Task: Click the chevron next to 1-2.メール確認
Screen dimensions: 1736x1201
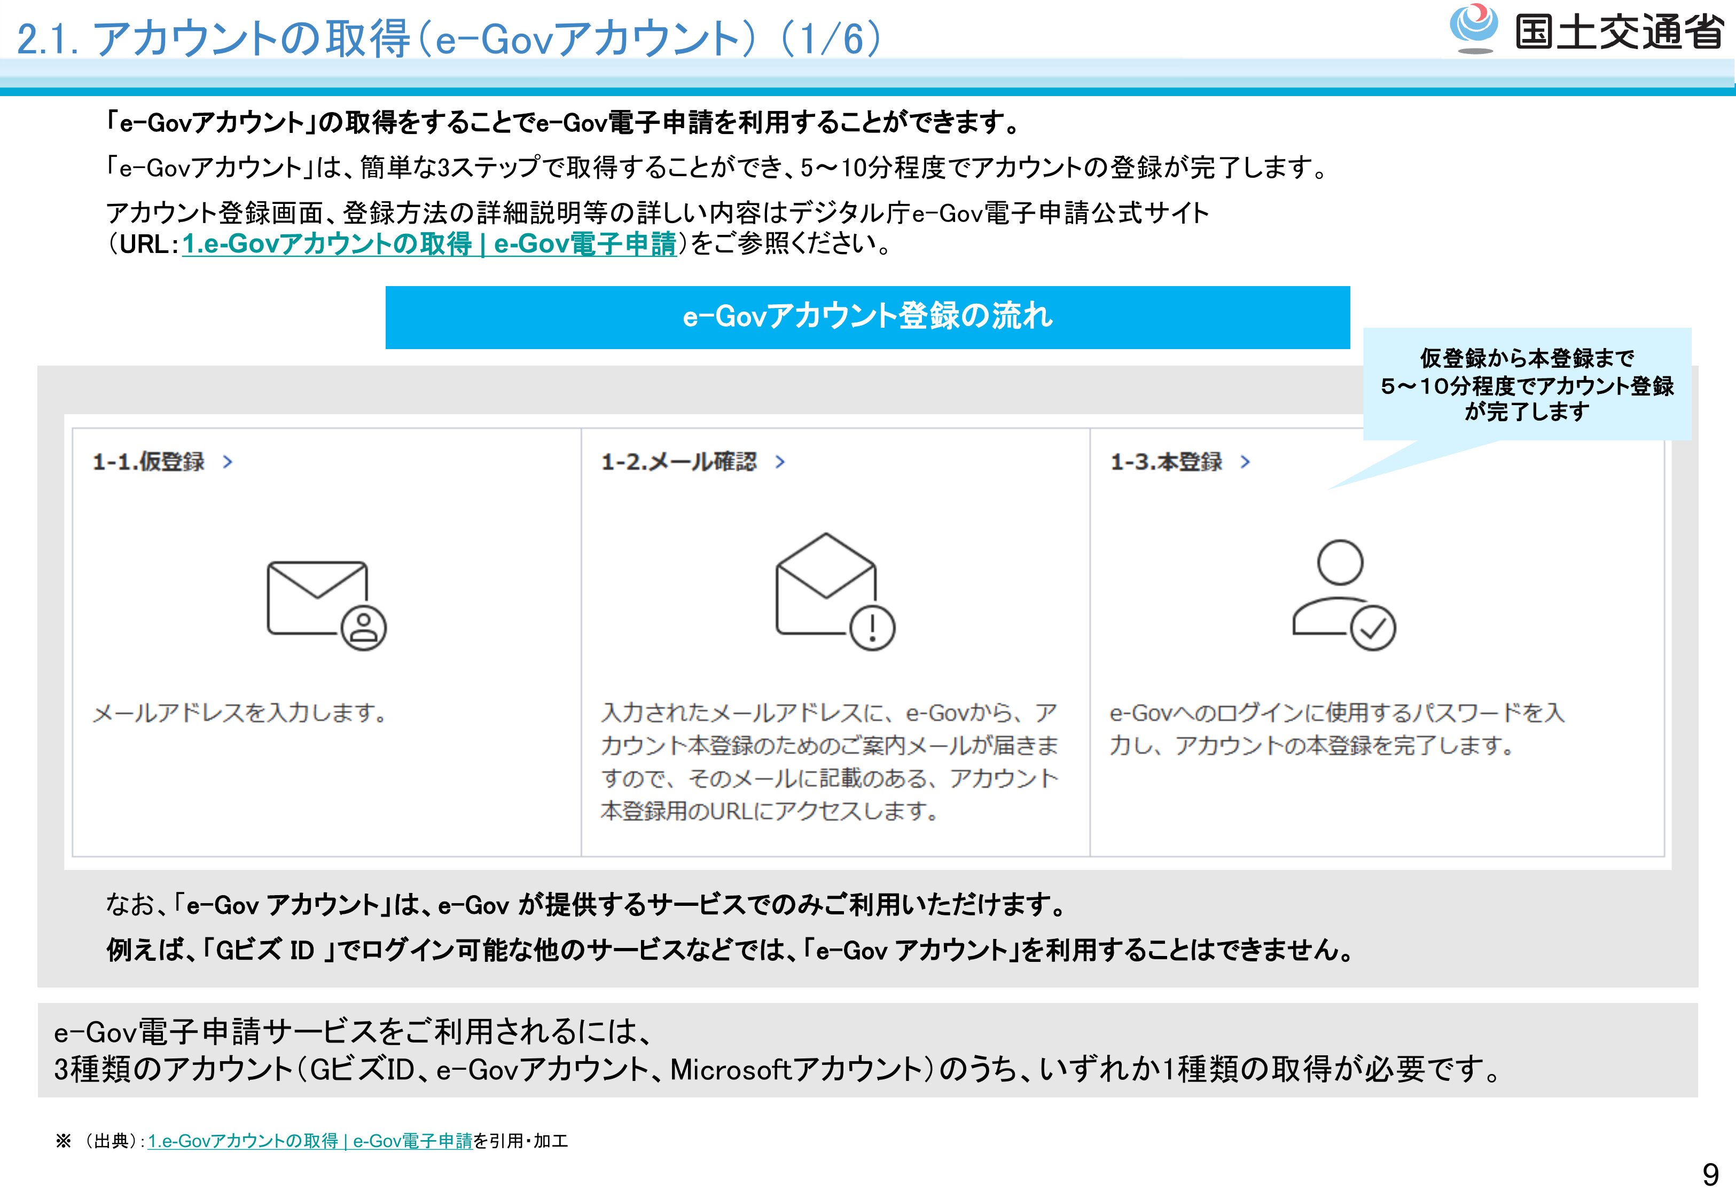Action: click(x=780, y=462)
